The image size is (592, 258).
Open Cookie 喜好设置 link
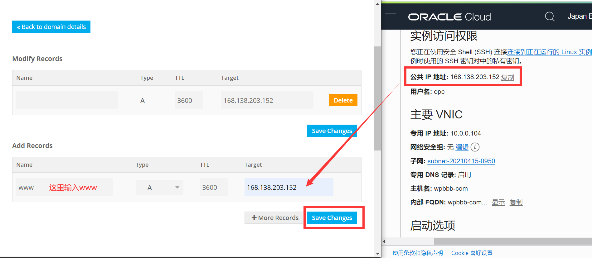[x=472, y=253]
